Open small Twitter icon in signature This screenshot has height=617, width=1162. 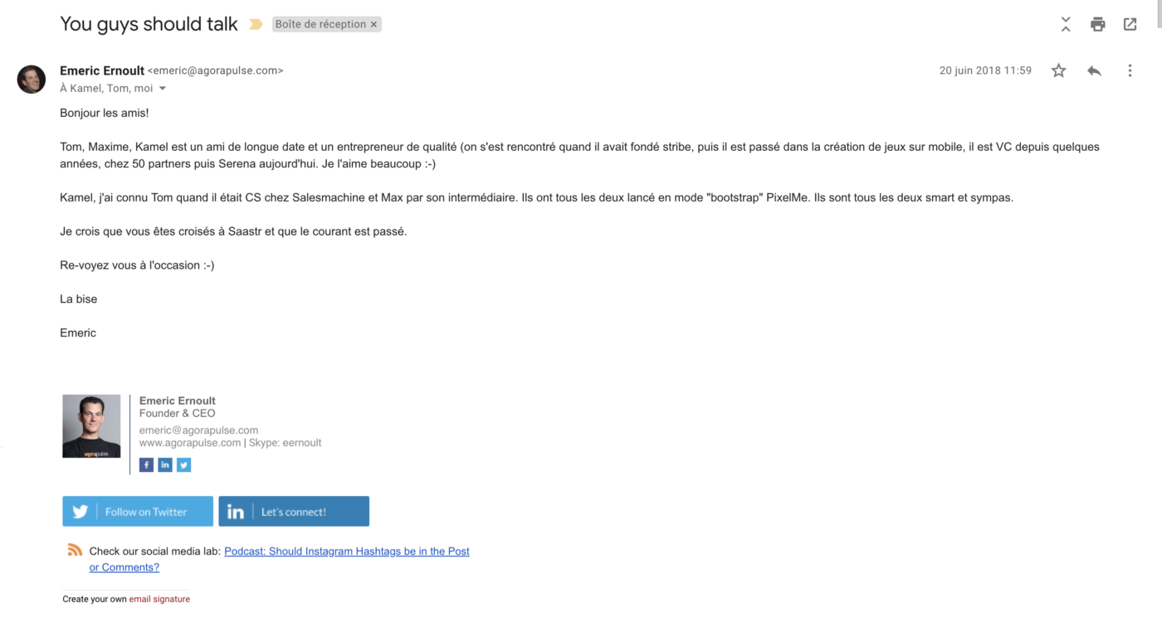click(184, 465)
